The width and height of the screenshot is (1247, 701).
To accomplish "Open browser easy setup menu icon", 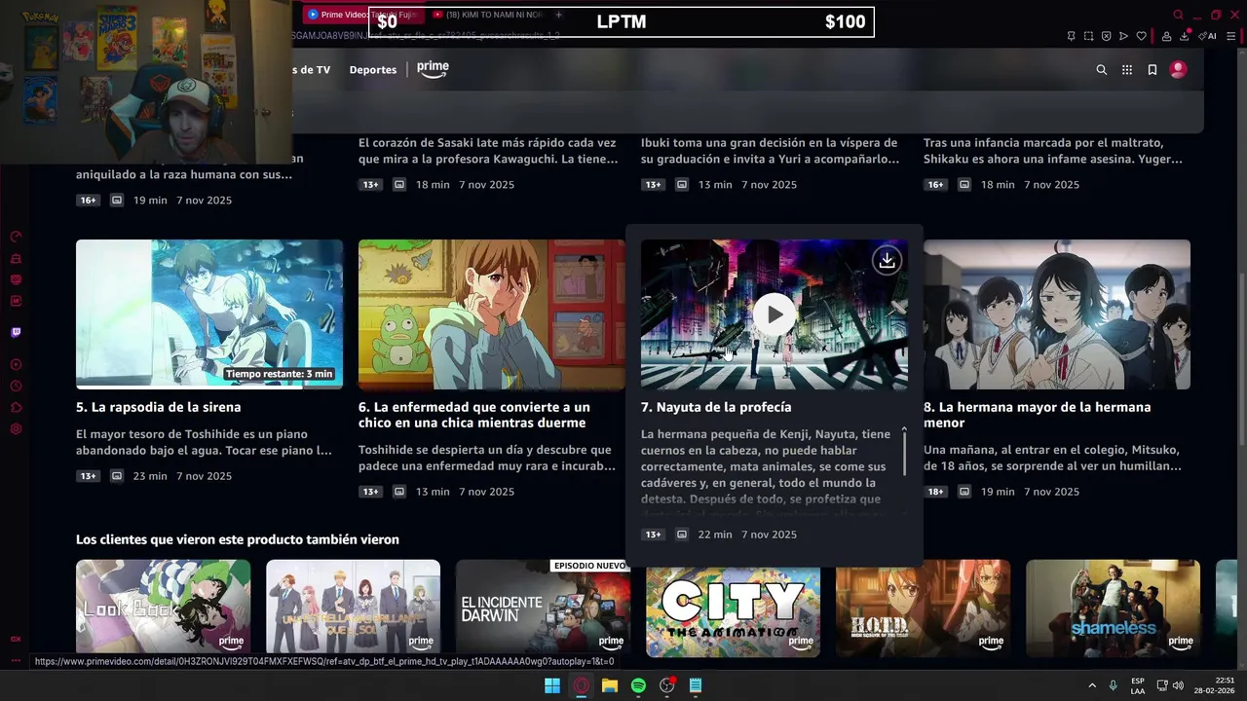I will pyautogui.click(x=1230, y=36).
